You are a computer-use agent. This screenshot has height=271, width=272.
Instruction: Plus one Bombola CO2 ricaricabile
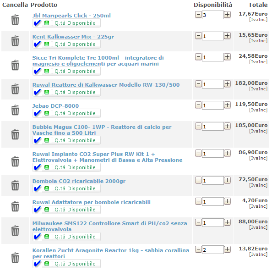[x=227, y=180]
